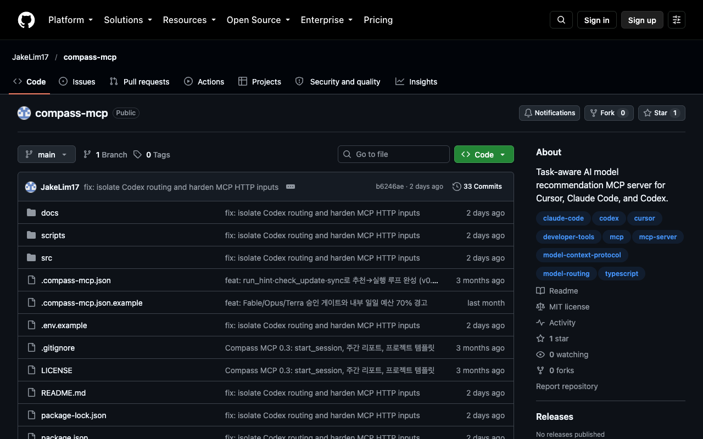703x439 pixels.
Task: Open the claude-code topic tag
Action: point(563,218)
